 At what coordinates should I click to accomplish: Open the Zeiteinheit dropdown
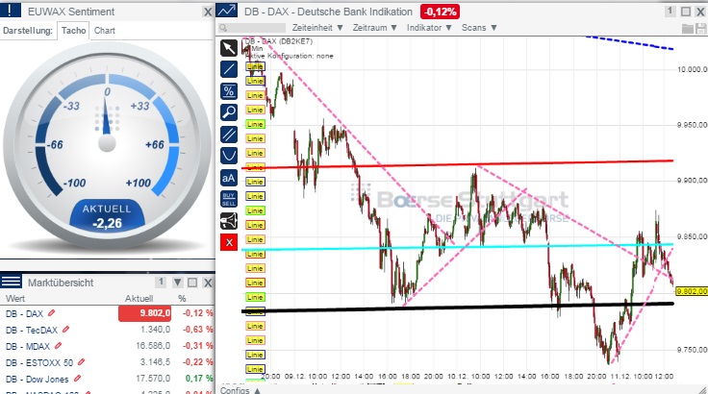(317, 28)
